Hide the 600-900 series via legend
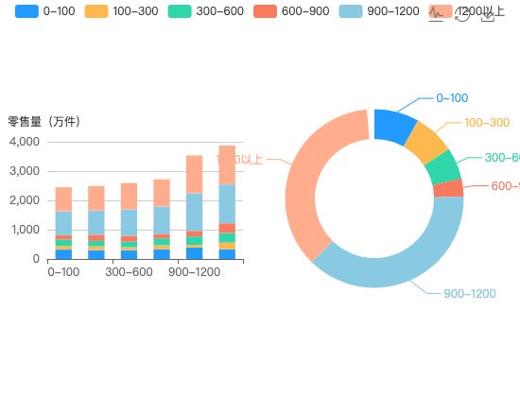 point(291,11)
